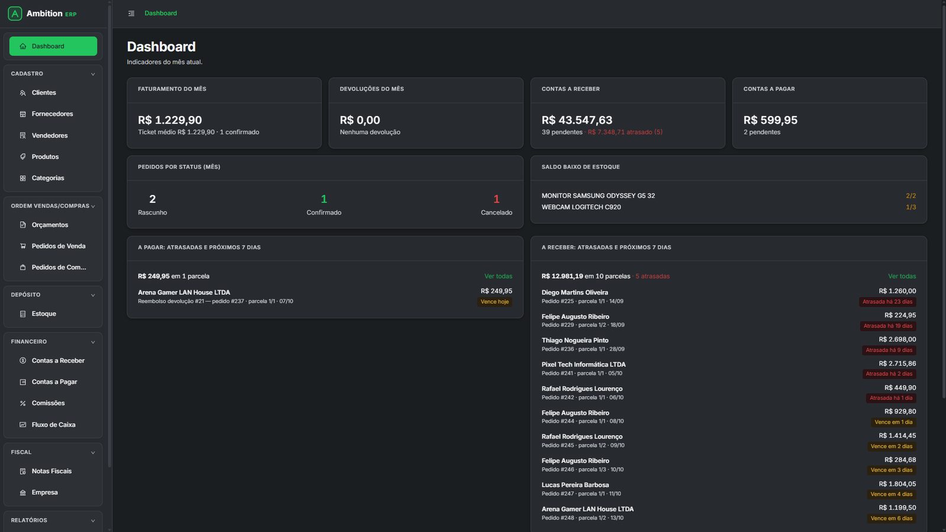This screenshot has height=532, width=946.
Task: Click the R$ 43.547,63 receivables amount
Action: point(577,120)
